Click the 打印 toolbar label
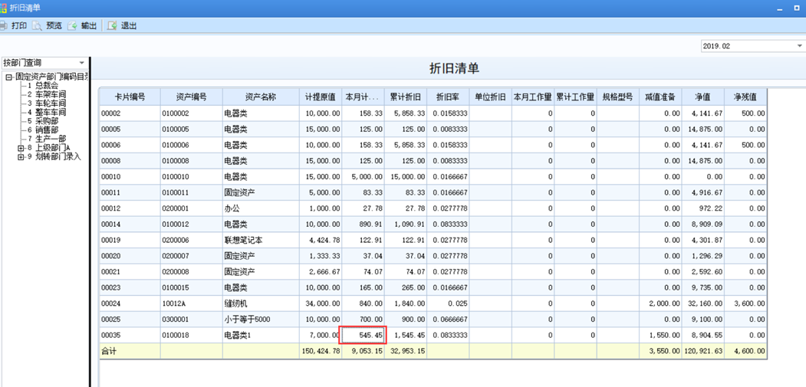Image resolution: width=806 pixels, height=387 pixels. (x=19, y=26)
